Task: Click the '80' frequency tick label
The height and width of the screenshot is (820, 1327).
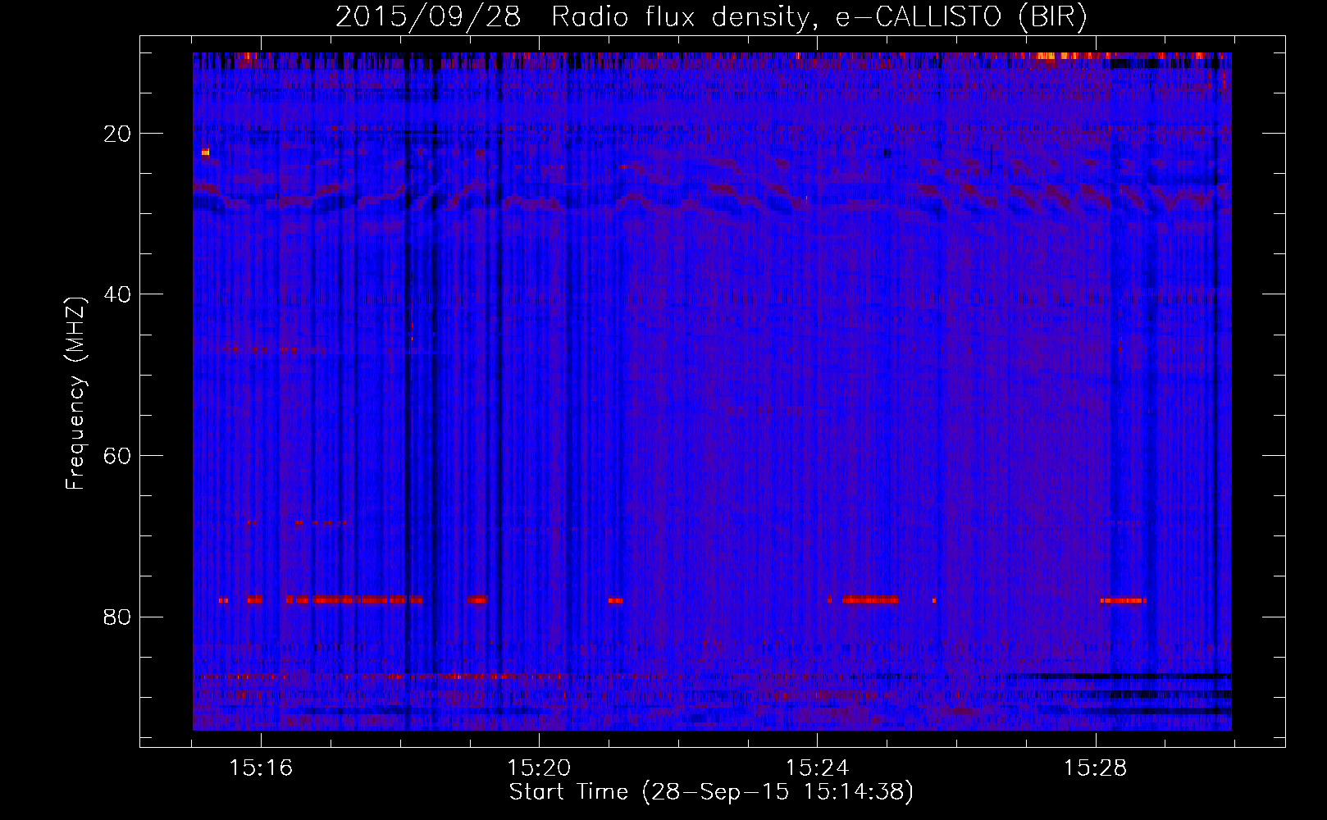Action: (x=118, y=617)
